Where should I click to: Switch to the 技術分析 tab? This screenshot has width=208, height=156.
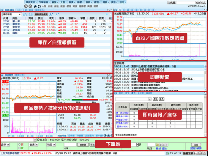click(x=19, y=75)
